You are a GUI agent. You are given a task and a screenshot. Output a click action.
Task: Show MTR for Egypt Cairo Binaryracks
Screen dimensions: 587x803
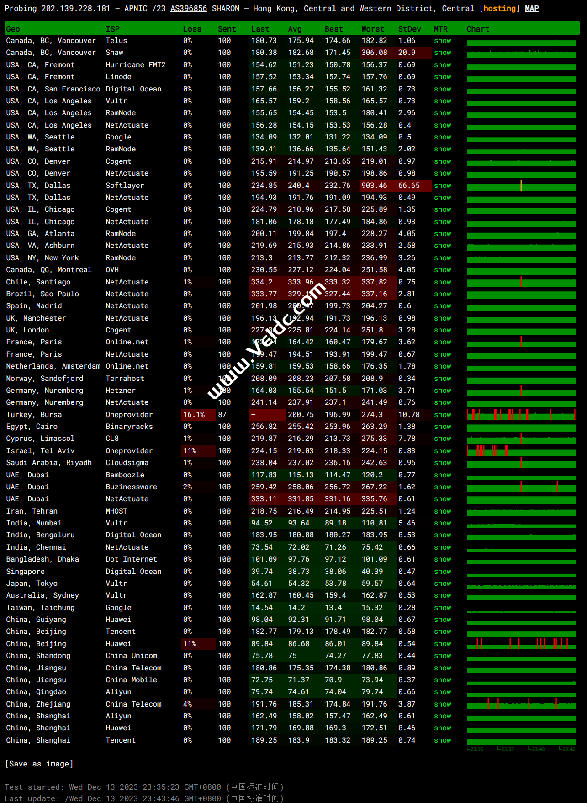[443, 427]
